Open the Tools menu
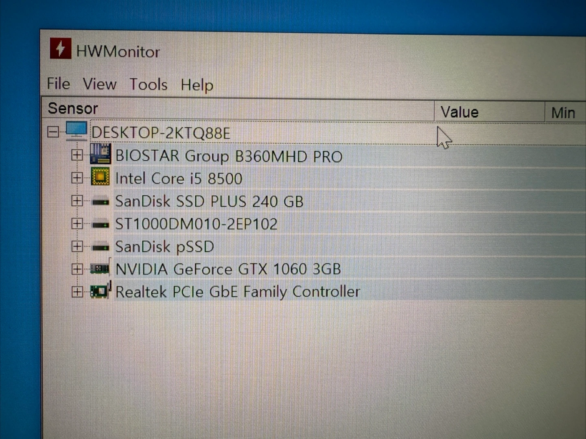The width and height of the screenshot is (586, 439). pyautogui.click(x=148, y=85)
